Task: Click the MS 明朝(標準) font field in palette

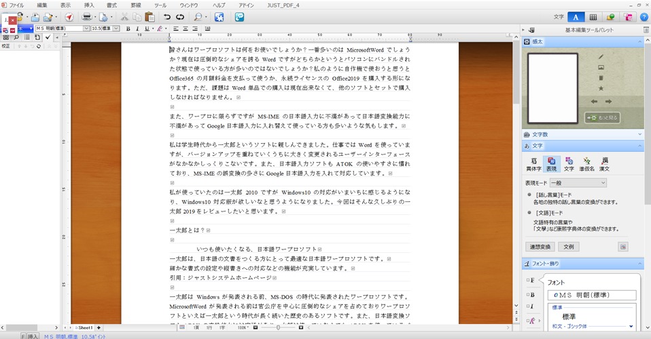Action: point(592,295)
